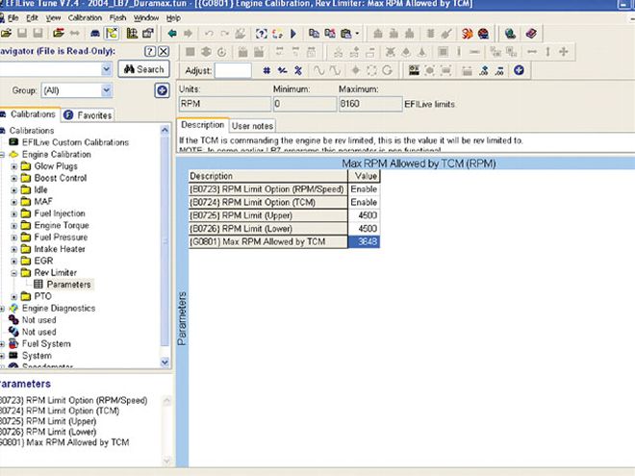Screen dimensions: 635x476
Task: Expand the Fuel Injection folder
Action: click(x=13, y=213)
